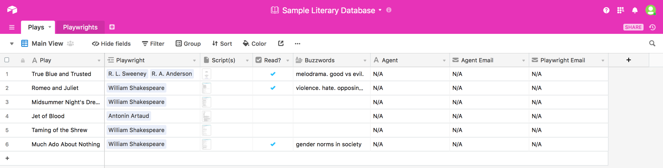Expand the Playwright column dropdown arrow
The image size is (663, 168).
[194, 61]
